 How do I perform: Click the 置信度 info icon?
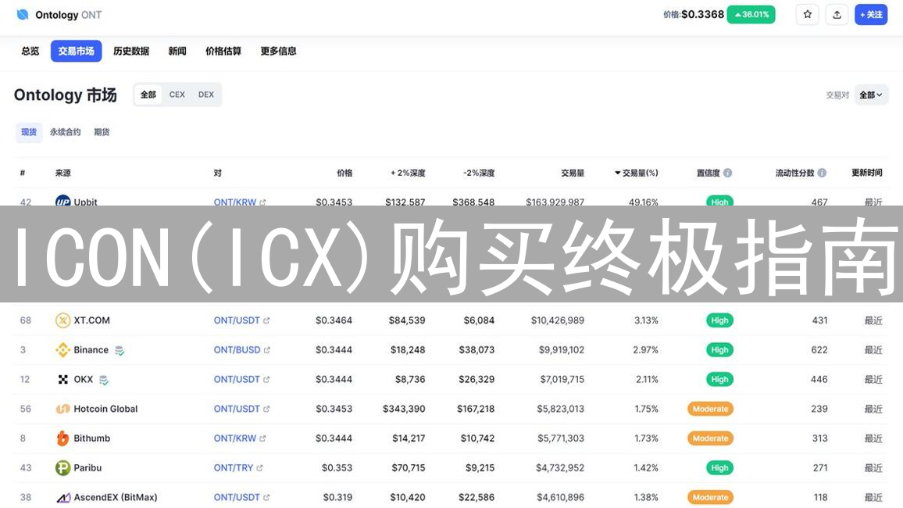click(728, 173)
